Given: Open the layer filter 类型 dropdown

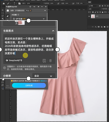Looking at the screenshot, I should (x=93, y=6).
